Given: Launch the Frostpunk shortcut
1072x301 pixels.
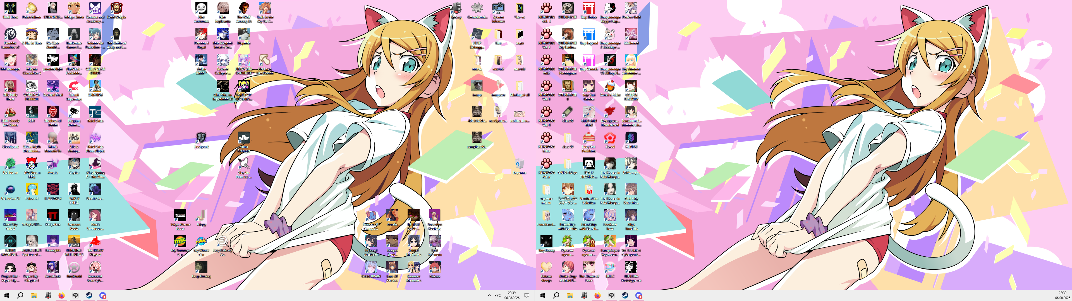Looking at the screenshot, I should [x=201, y=140].
